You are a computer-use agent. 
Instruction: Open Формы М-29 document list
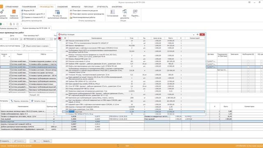(x=28, y=11)
